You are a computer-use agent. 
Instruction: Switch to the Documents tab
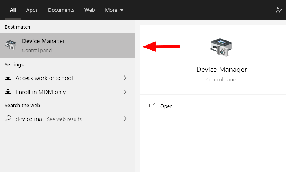61,10
